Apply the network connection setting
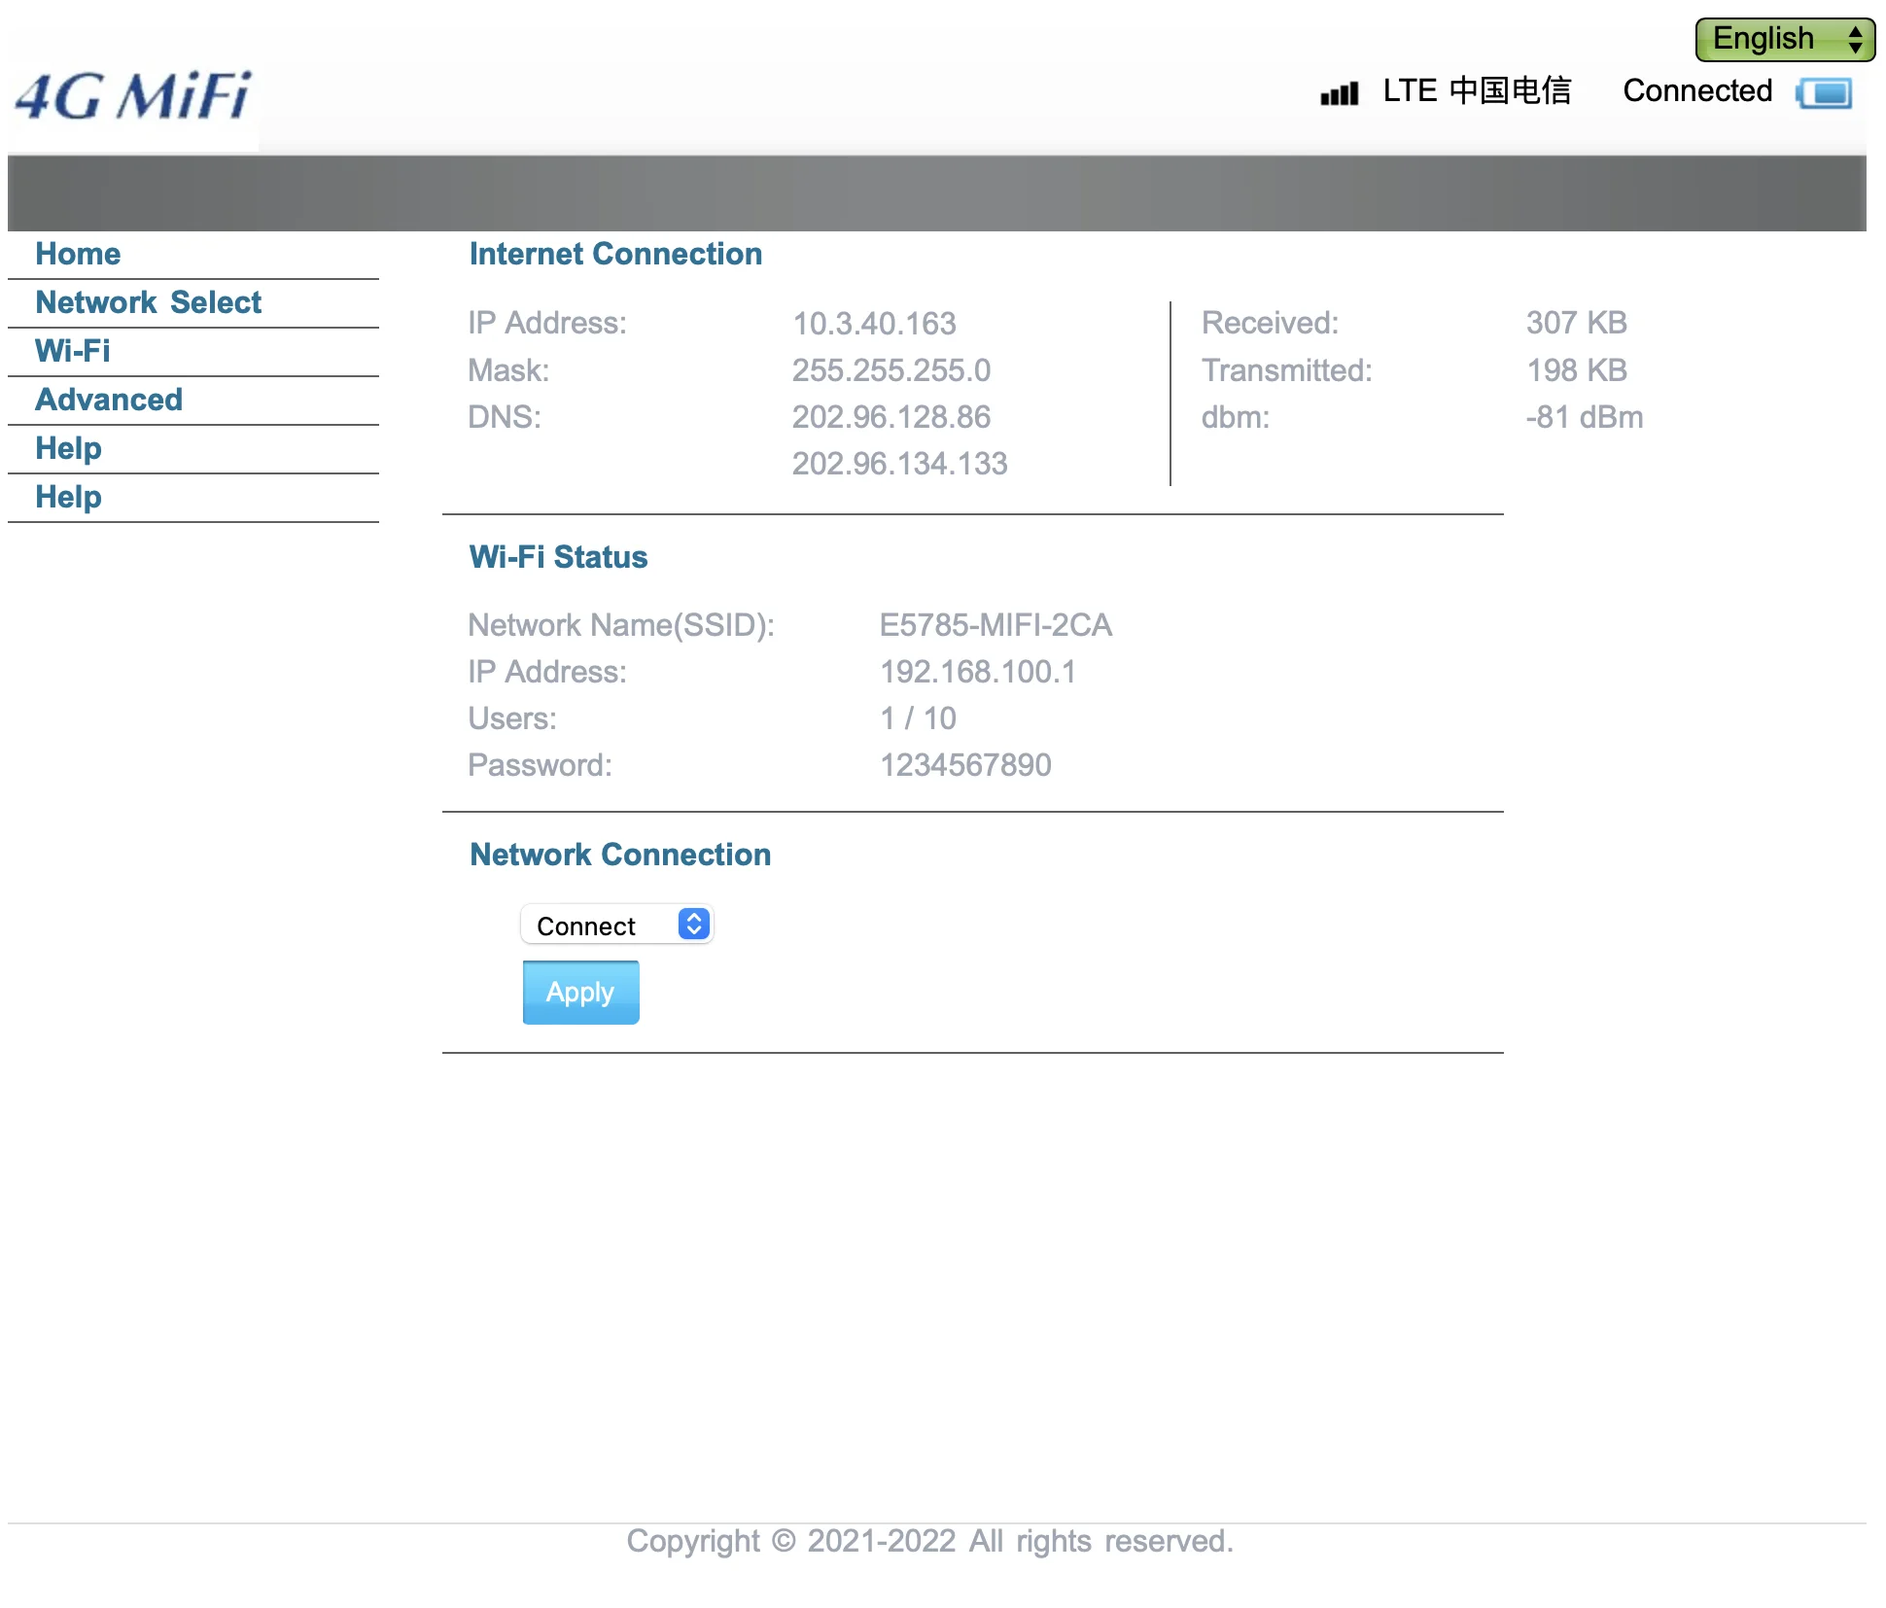The width and height of the screenshot is (1886, 1608). (x=579, y=992)
